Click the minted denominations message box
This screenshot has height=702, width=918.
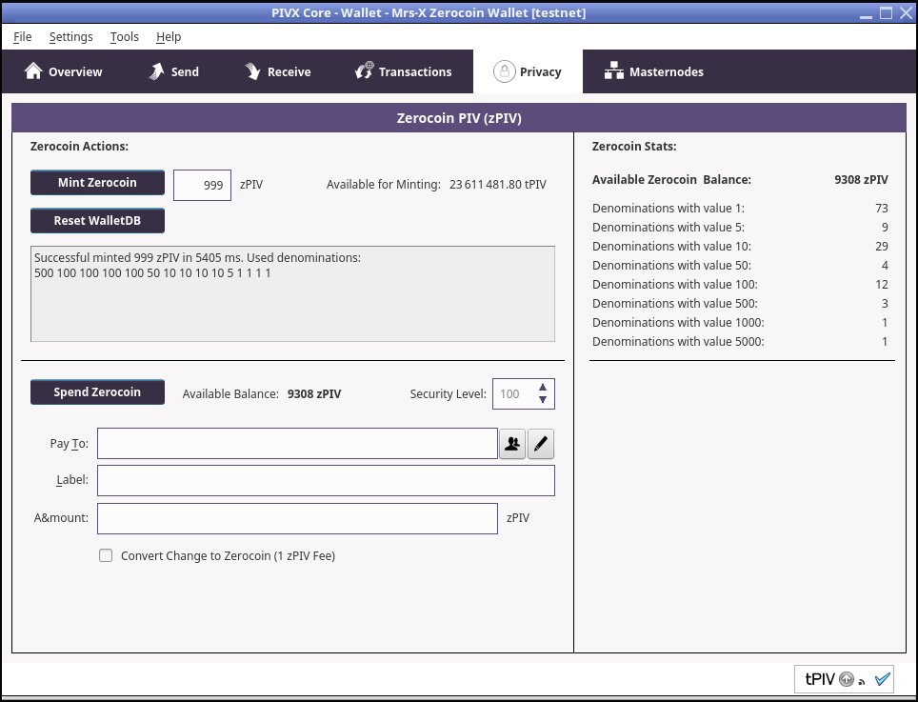click(x=292, y=294)
